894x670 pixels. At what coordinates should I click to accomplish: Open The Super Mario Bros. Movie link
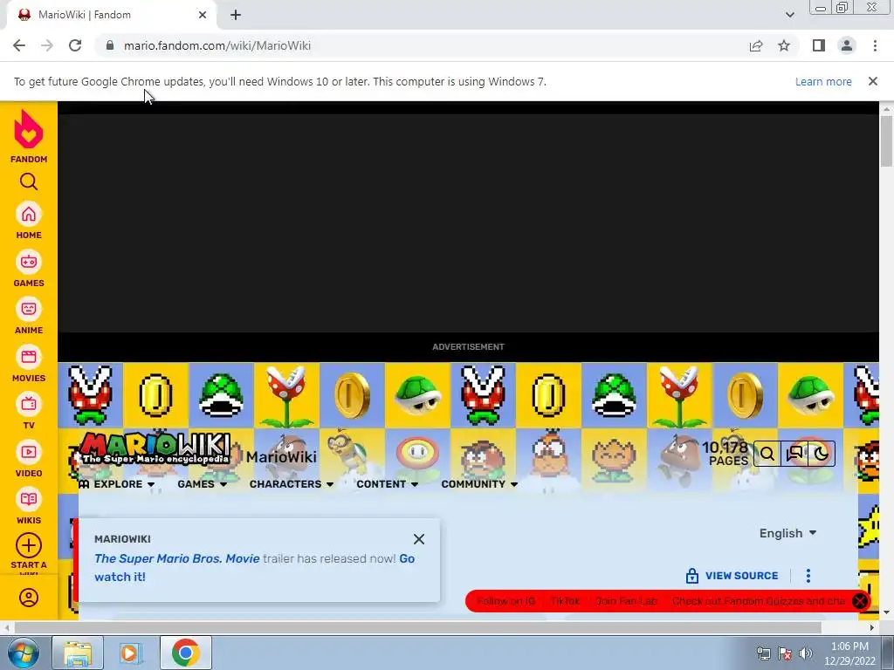pyautogui.click(x=176, y=559)
